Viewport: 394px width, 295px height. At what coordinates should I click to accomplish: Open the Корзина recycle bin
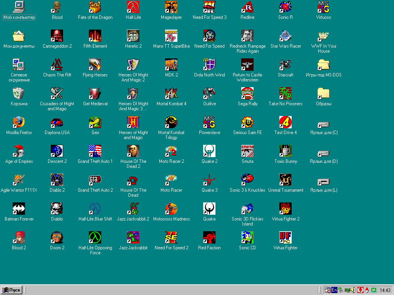coord(19,94)
